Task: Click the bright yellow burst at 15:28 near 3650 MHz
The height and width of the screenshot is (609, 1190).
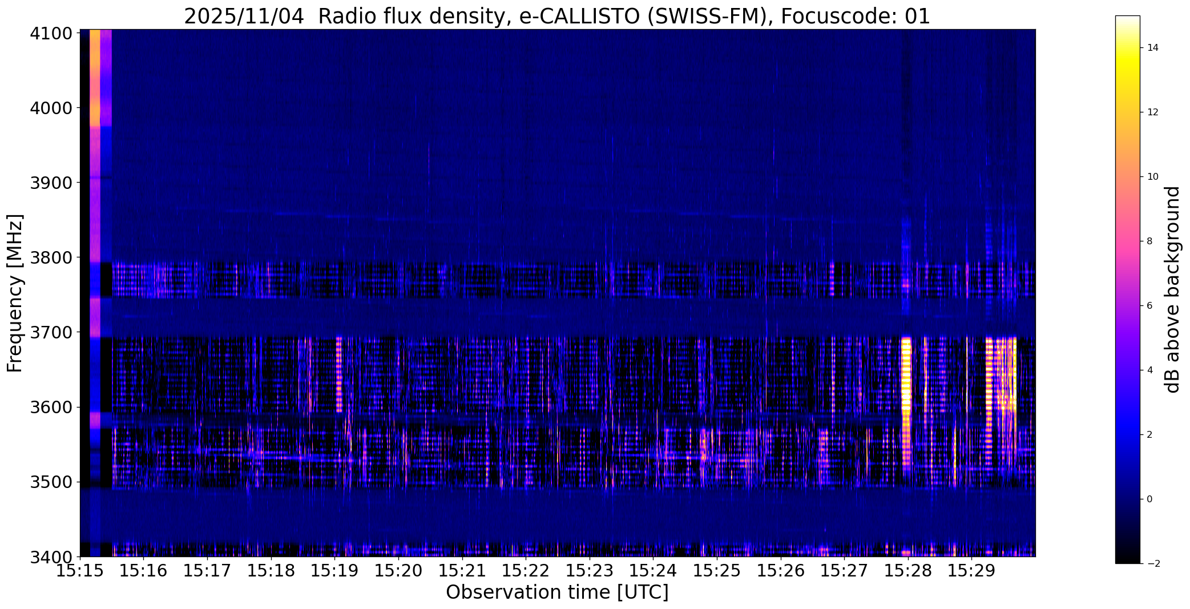Action: click(906, 374)
